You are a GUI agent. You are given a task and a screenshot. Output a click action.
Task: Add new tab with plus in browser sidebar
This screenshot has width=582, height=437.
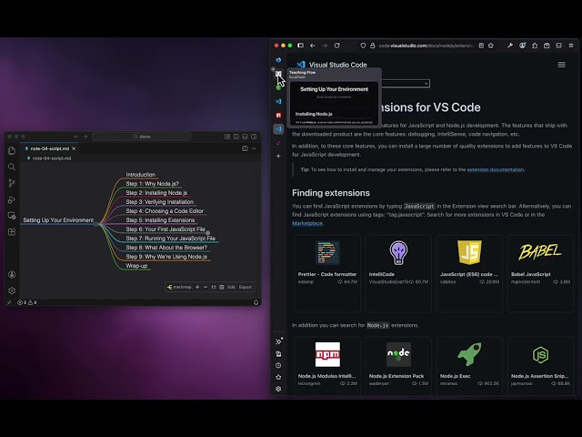pos(278,156)
